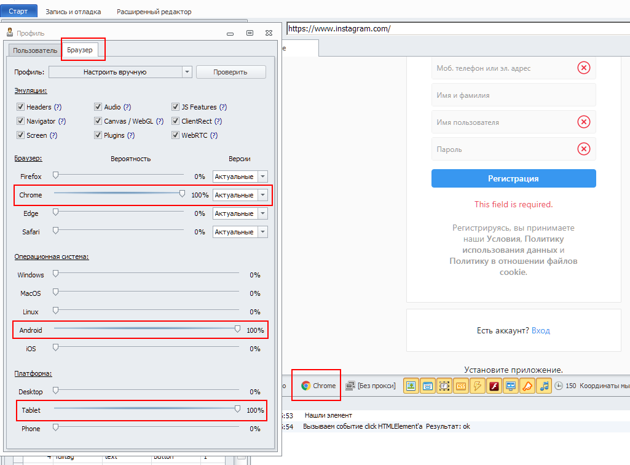Follow the Вход login link
The width and height of the screenshot is (630, 465).
tap(541, 330)
